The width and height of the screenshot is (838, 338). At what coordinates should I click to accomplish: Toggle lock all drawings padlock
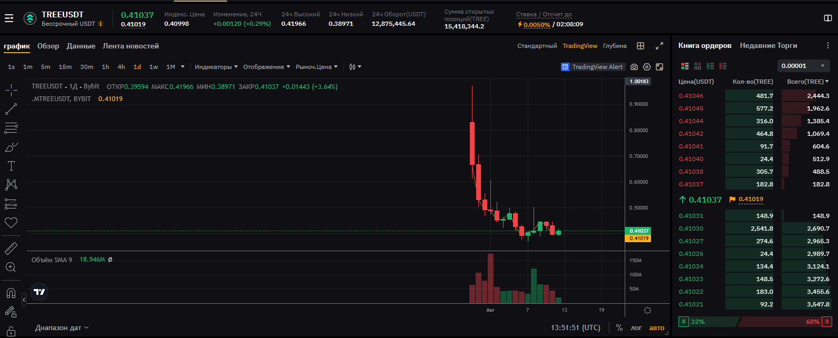pos(11,331)
